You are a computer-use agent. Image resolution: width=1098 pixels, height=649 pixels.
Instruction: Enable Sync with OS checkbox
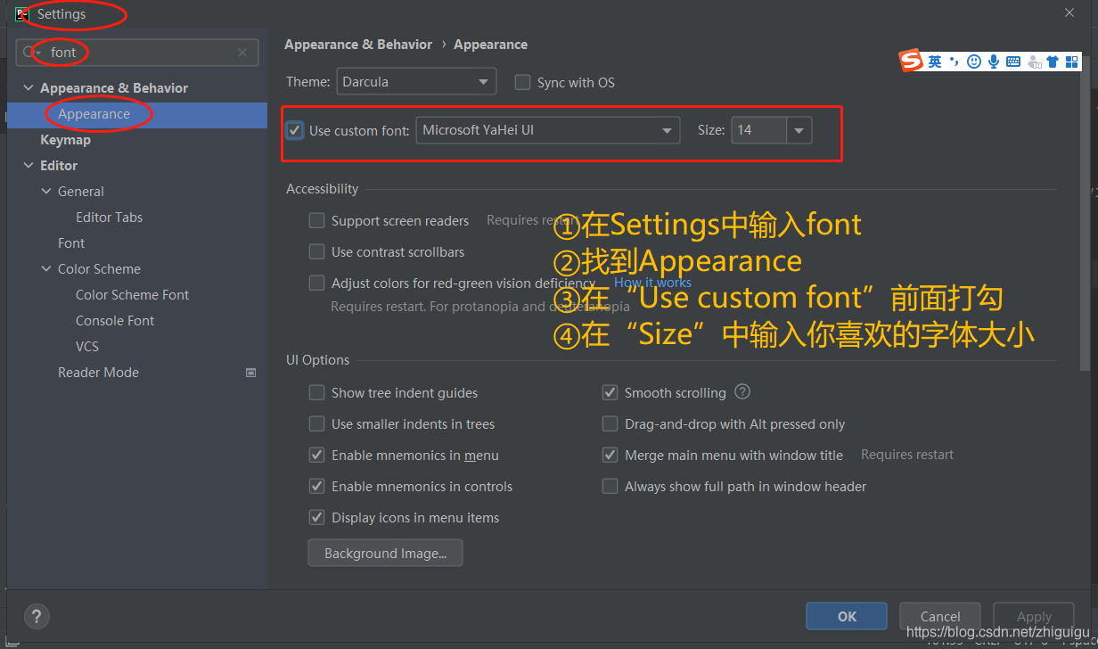pyautogui.click(x=522, y=82)
